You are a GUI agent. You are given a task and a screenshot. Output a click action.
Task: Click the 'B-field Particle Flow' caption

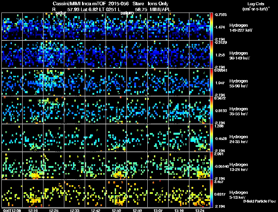[x=260, y=201]
